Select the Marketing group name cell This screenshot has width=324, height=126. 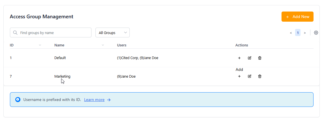62,76
